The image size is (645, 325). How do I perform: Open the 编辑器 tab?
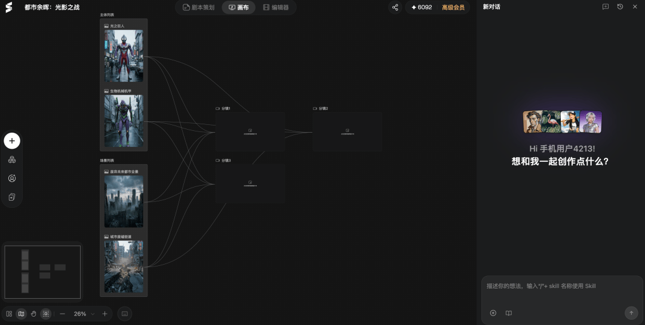pos(275,7)
